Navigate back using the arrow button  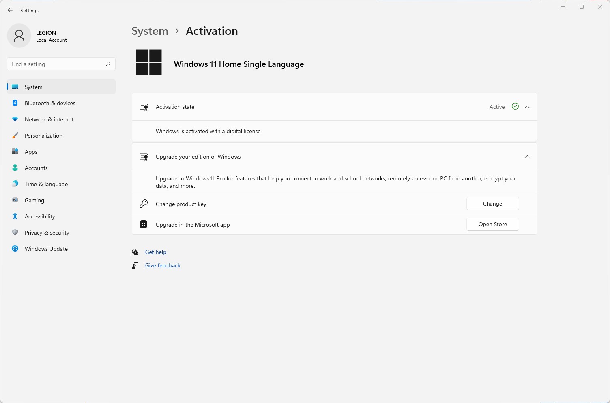tap(10, 10)
